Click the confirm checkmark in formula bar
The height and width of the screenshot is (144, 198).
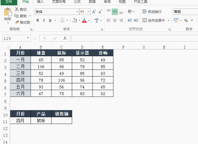pyautogui.click(x=55, y=38)
